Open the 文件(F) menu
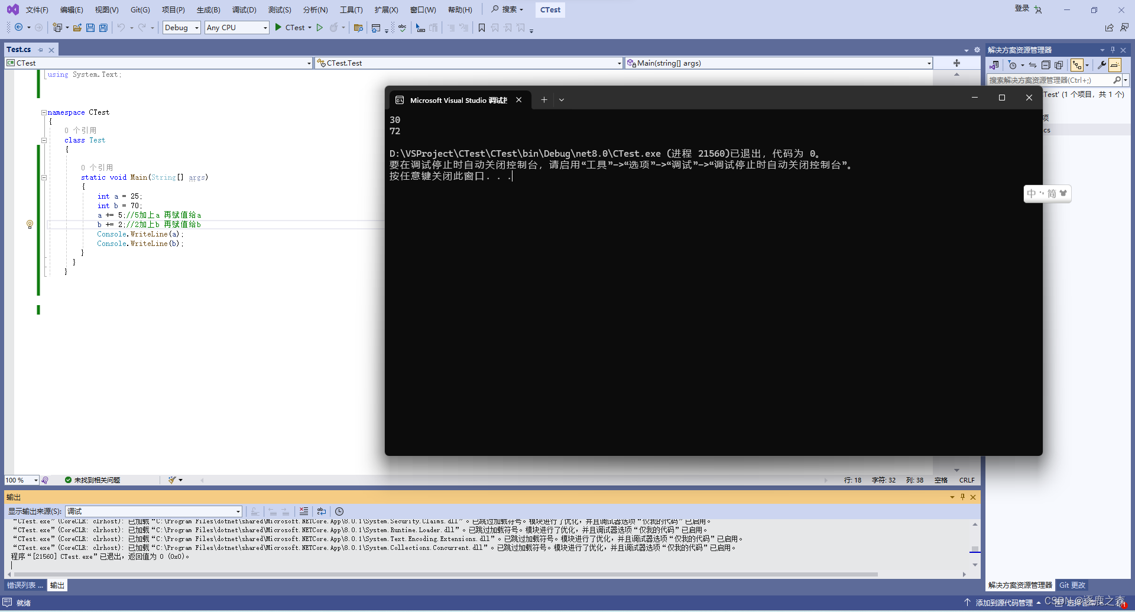Screen dimensions: 1135x612 click(37, 9)
